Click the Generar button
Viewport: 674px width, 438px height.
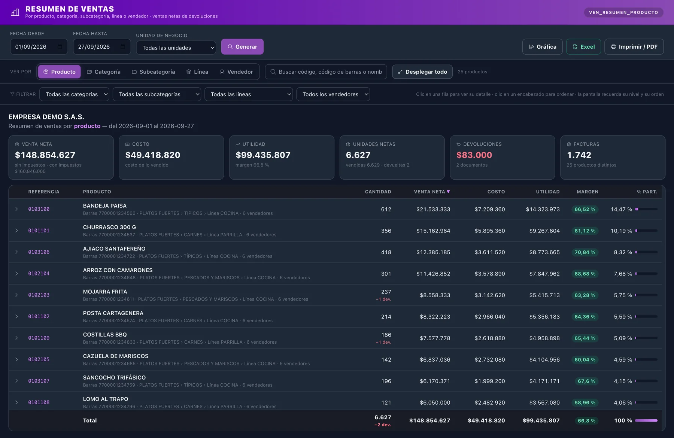pyautogui.click(x=242, y=47)
